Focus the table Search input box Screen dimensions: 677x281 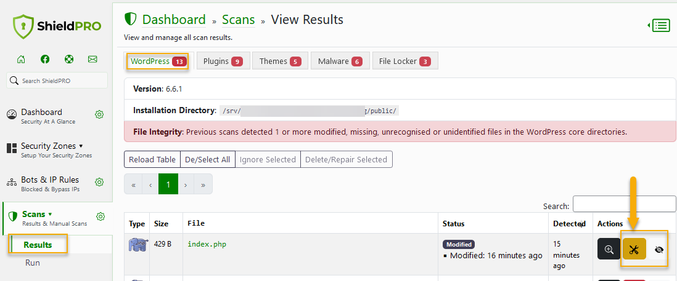(x=625, y=204)
